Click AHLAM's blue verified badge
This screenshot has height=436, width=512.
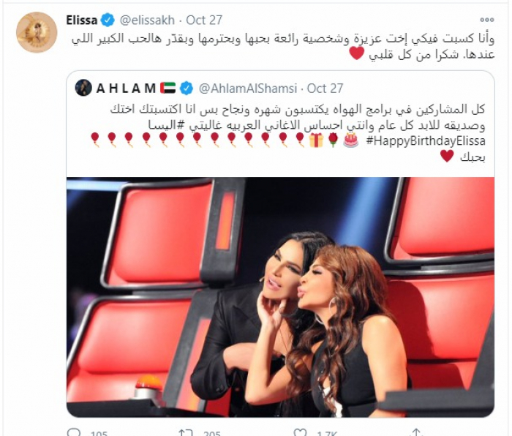click(x=187, y=89)
